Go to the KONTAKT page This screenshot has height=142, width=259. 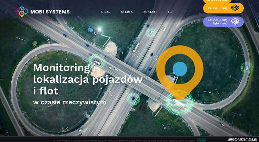coord(150,12)
